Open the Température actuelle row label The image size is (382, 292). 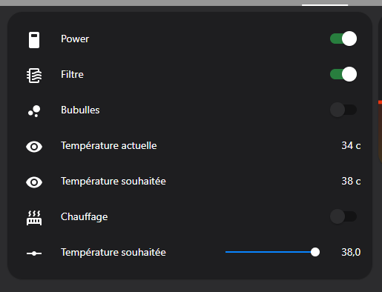[x=109, y=145]
